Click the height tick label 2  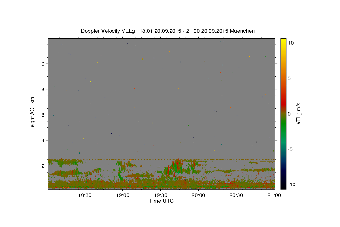[x=43, y=166]
